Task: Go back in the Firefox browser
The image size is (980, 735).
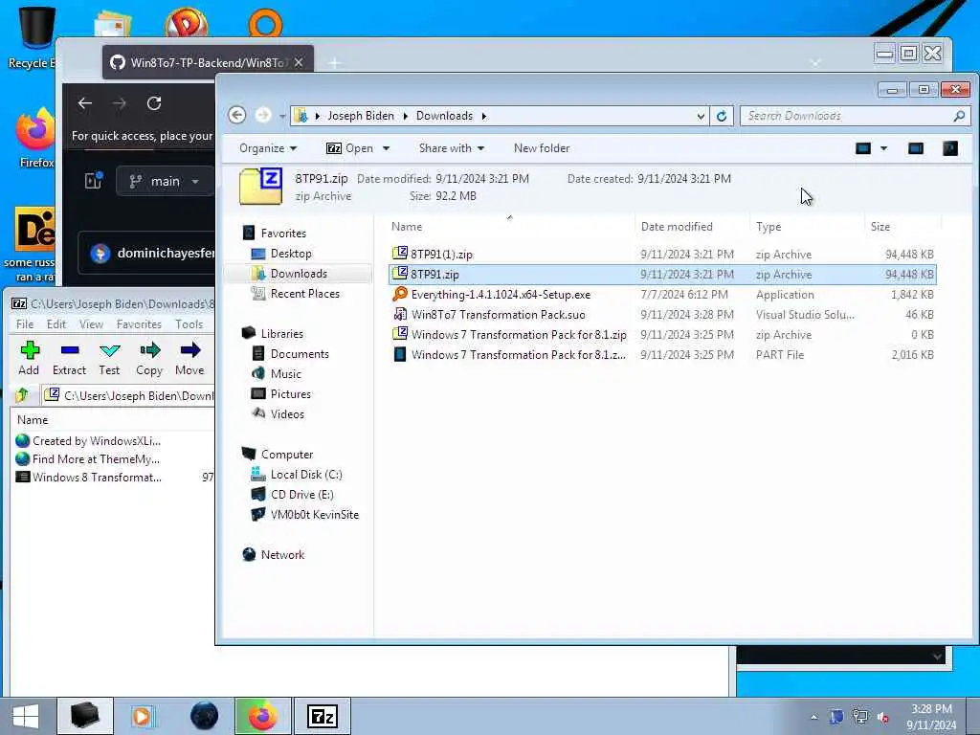Action: 85,103
